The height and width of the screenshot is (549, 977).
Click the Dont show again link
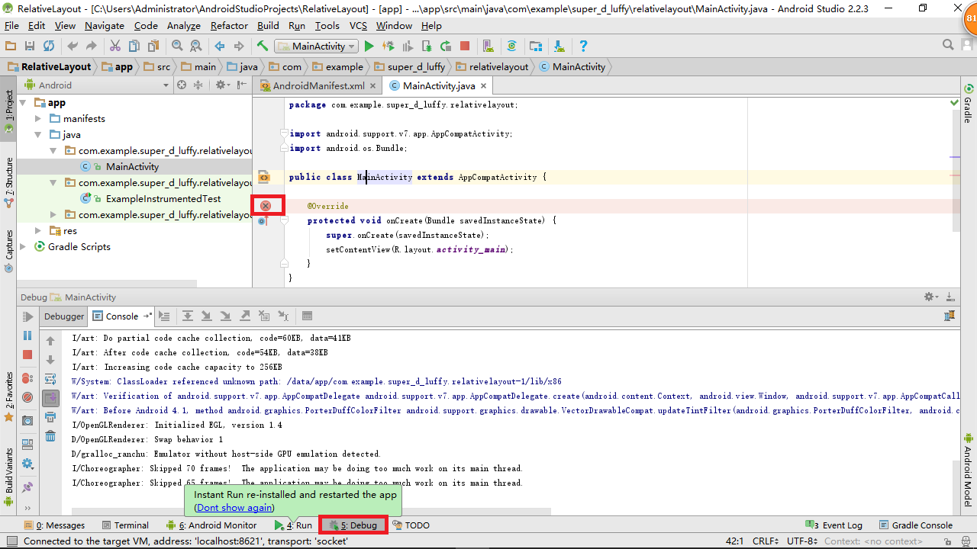tap(235, 508)
